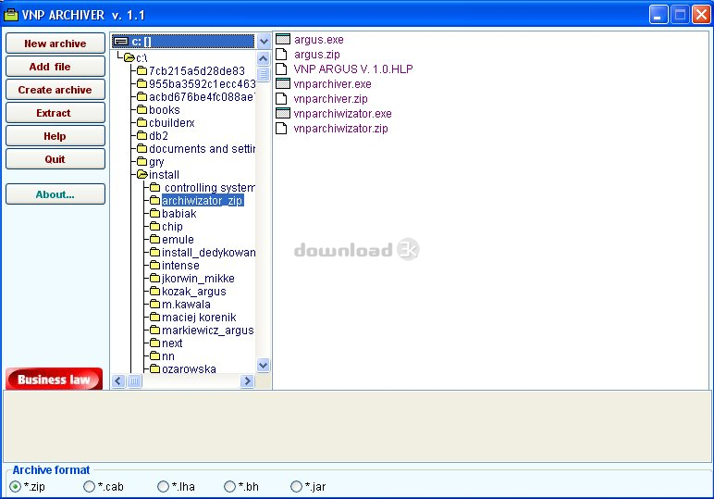714x499 pixels.
Task: Click the folder icon beside emule
Action: 154,240
